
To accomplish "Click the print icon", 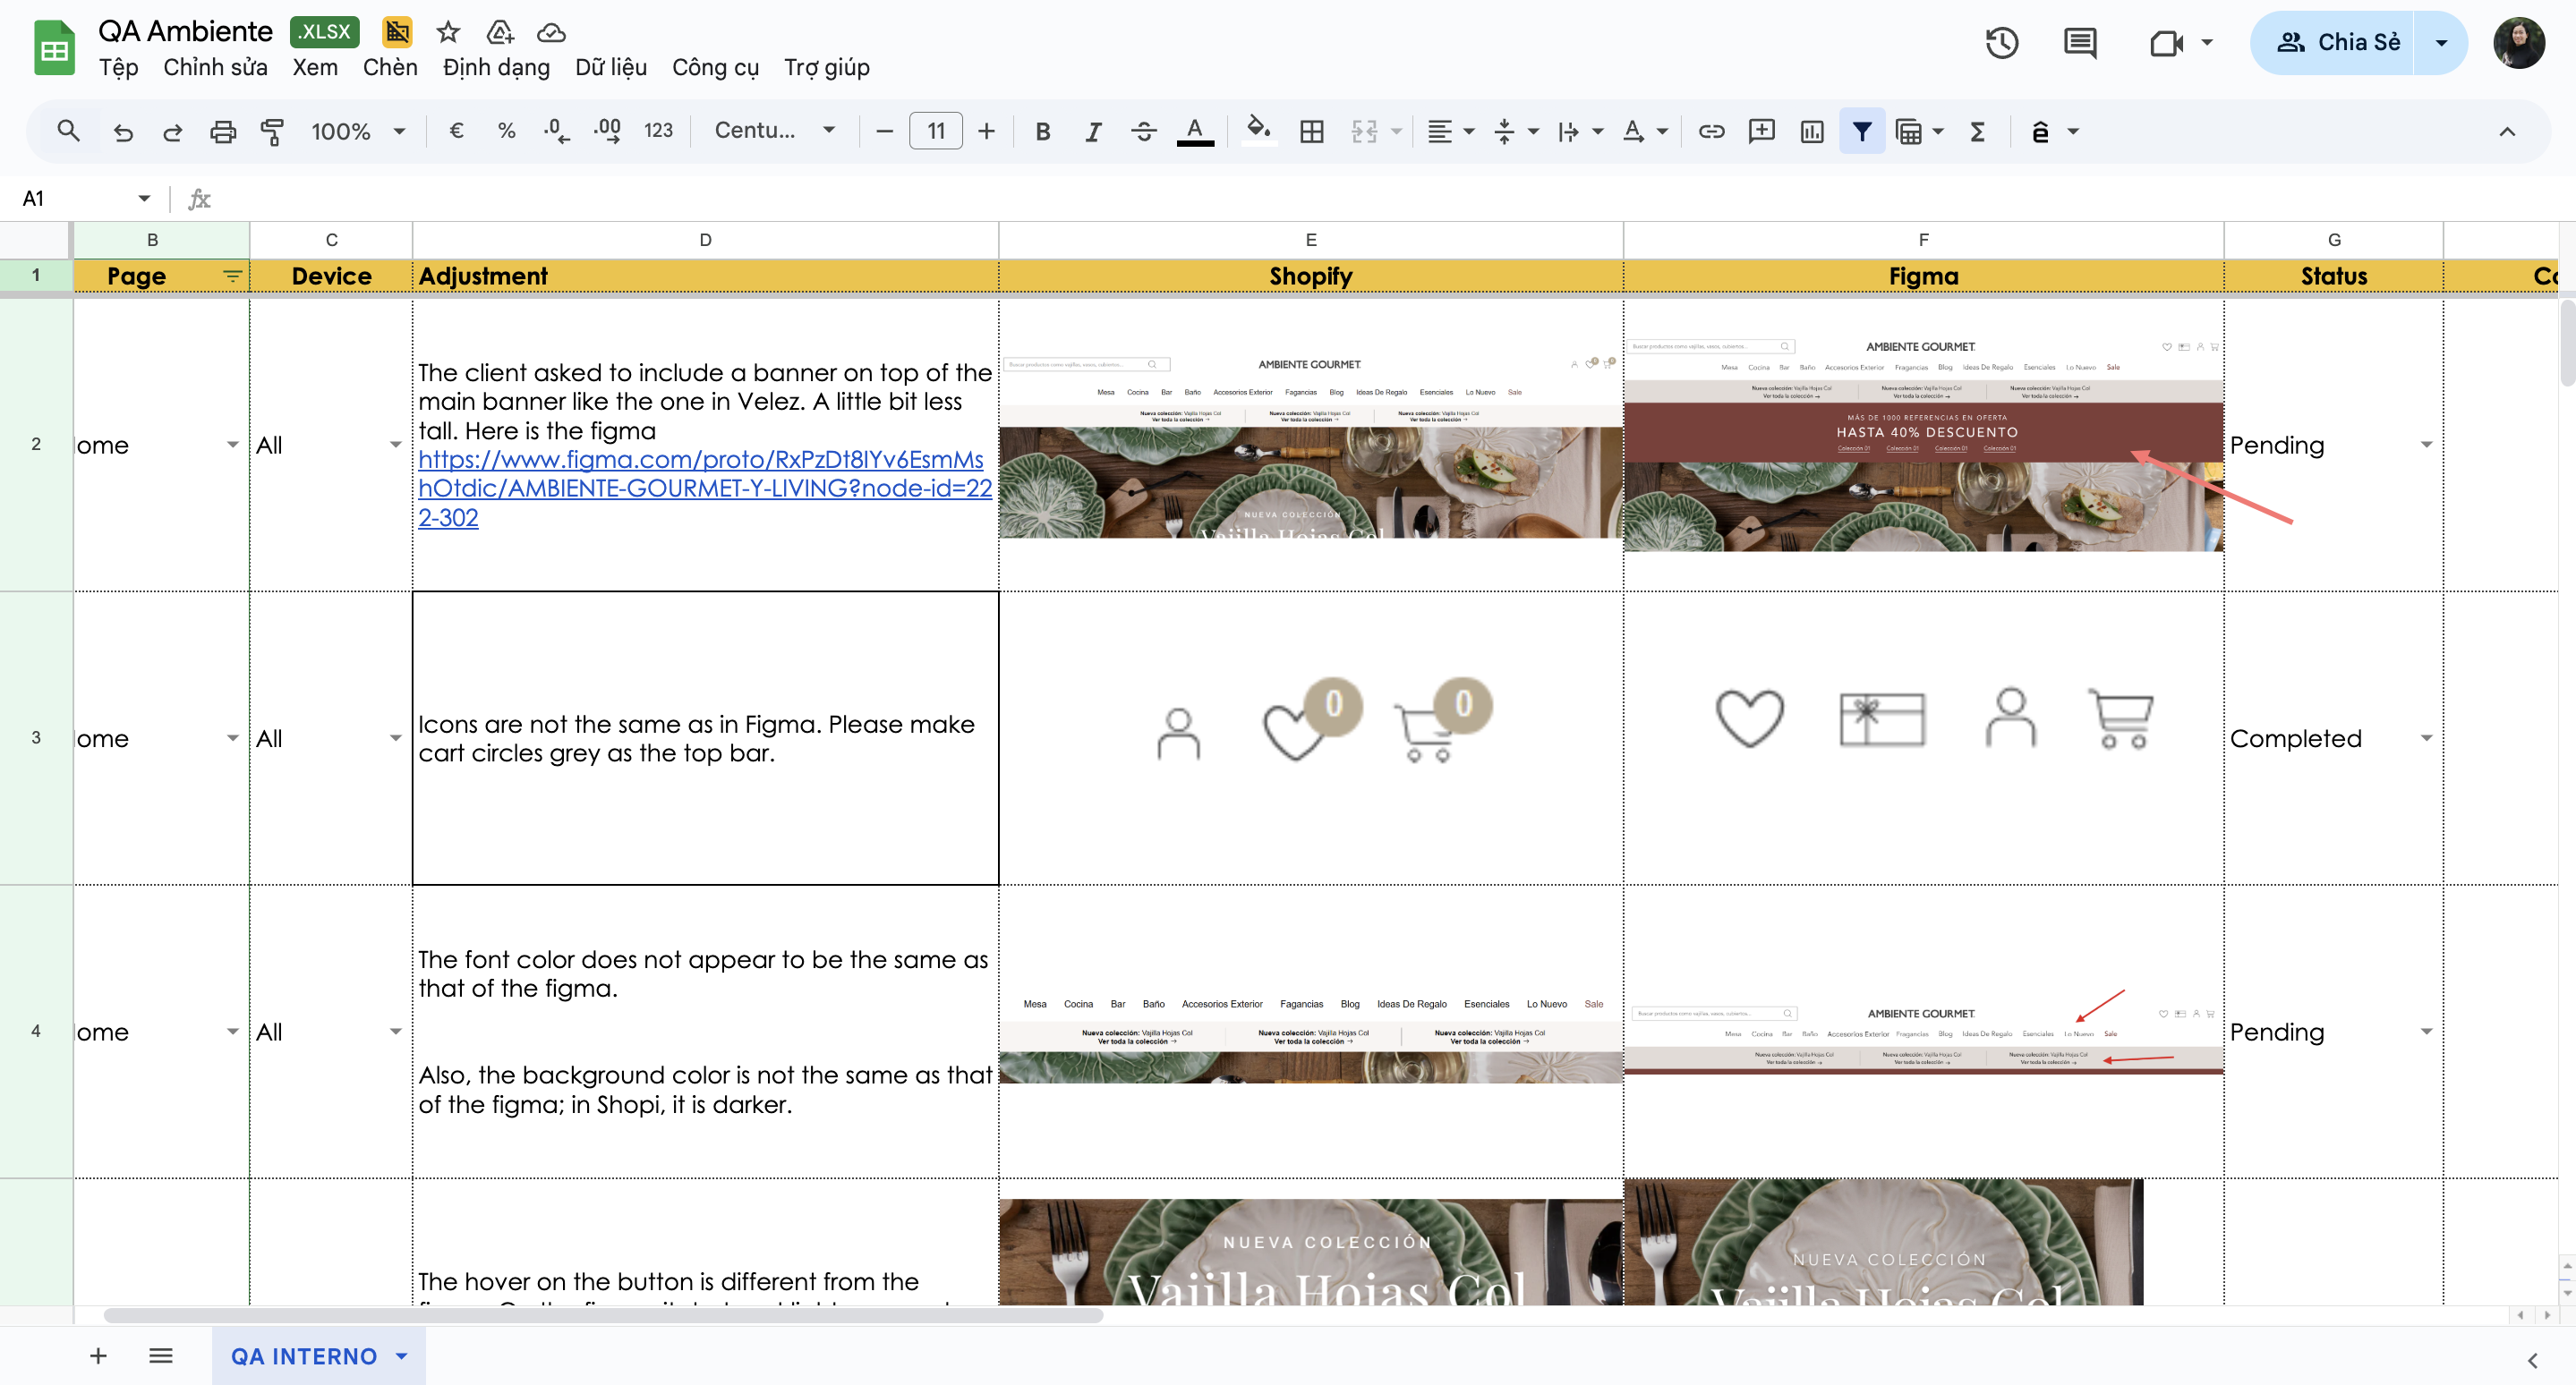I will pyautogui.click(x=222, y=131).
